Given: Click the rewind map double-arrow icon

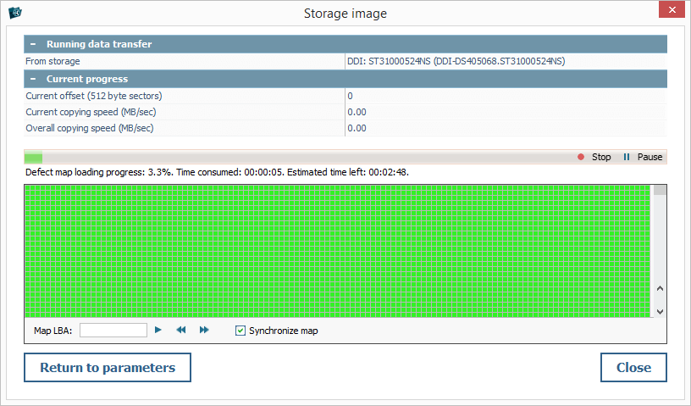Looking at the screenshot, I should click(x=180, y=330).
